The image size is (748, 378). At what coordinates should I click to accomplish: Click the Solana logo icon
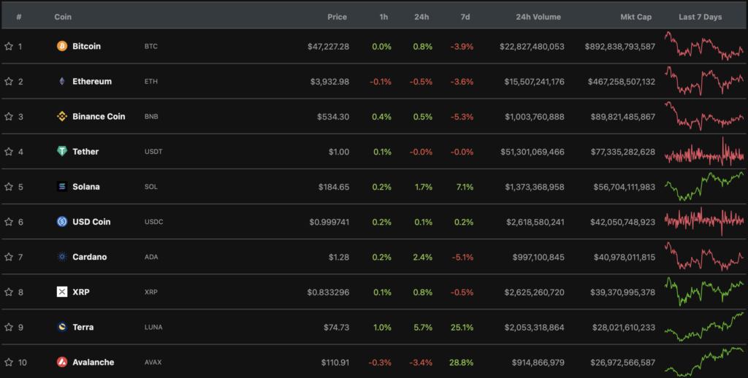pos(62,186)
